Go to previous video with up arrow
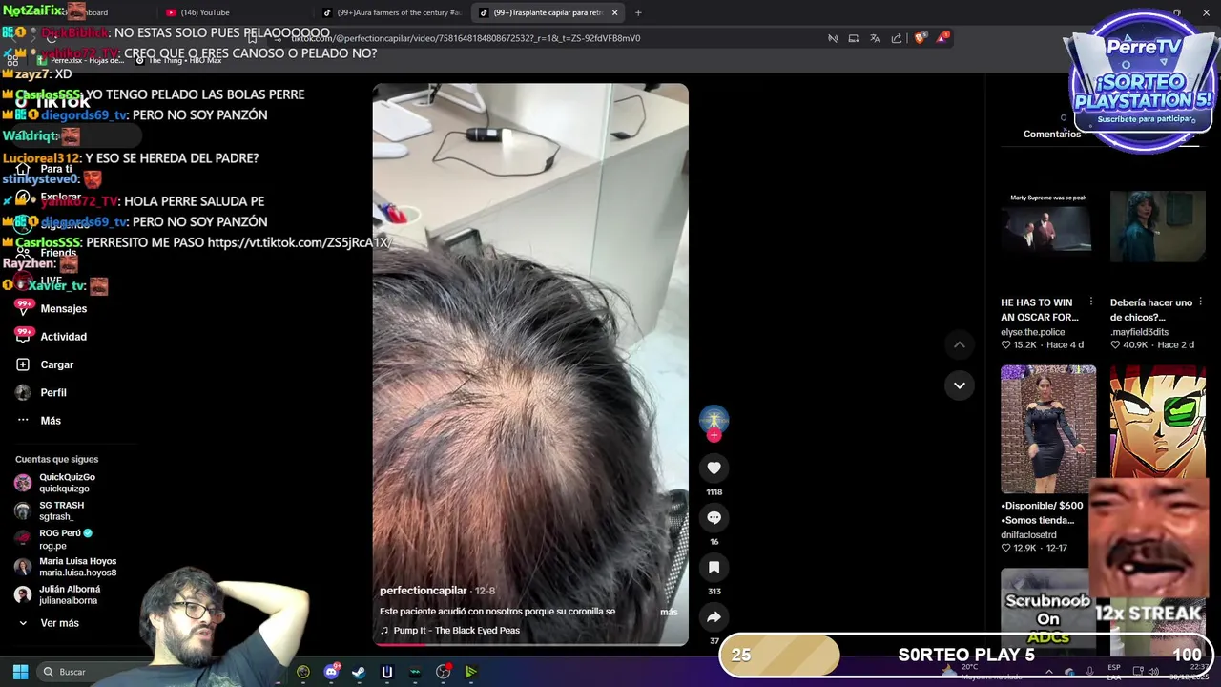The width and height of the screenshot is (1221, 687). (x=960, y=344)
